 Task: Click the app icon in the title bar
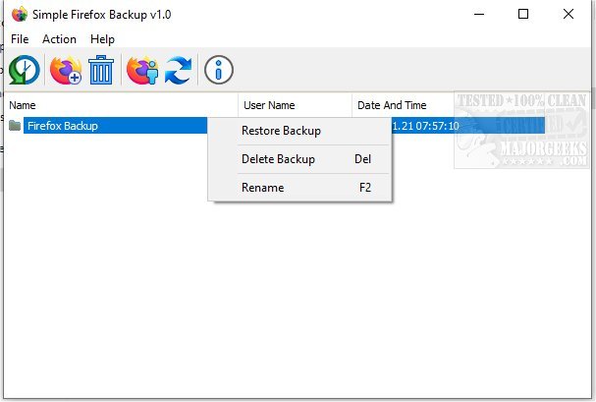17,15
